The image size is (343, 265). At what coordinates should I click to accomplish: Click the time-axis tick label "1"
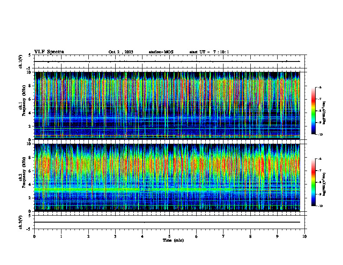point(61,236)
